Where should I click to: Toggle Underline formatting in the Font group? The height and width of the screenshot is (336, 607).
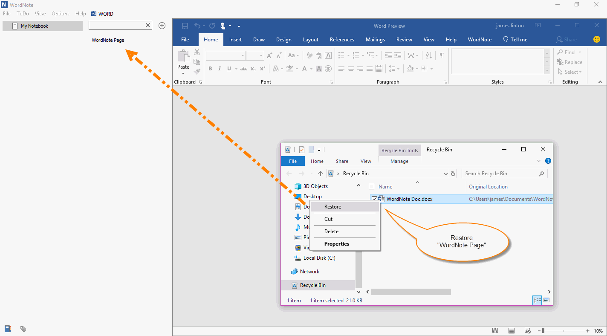point(229,69)
